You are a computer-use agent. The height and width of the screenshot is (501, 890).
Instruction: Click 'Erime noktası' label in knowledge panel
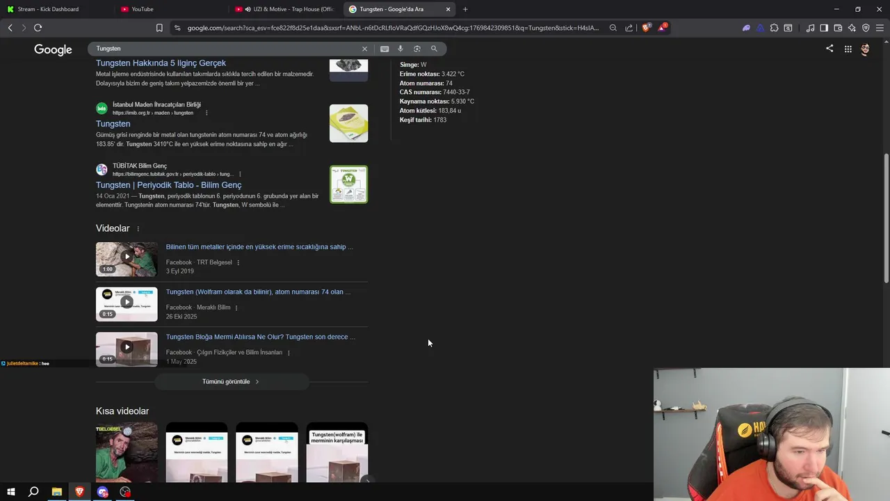tap(420, 74)
